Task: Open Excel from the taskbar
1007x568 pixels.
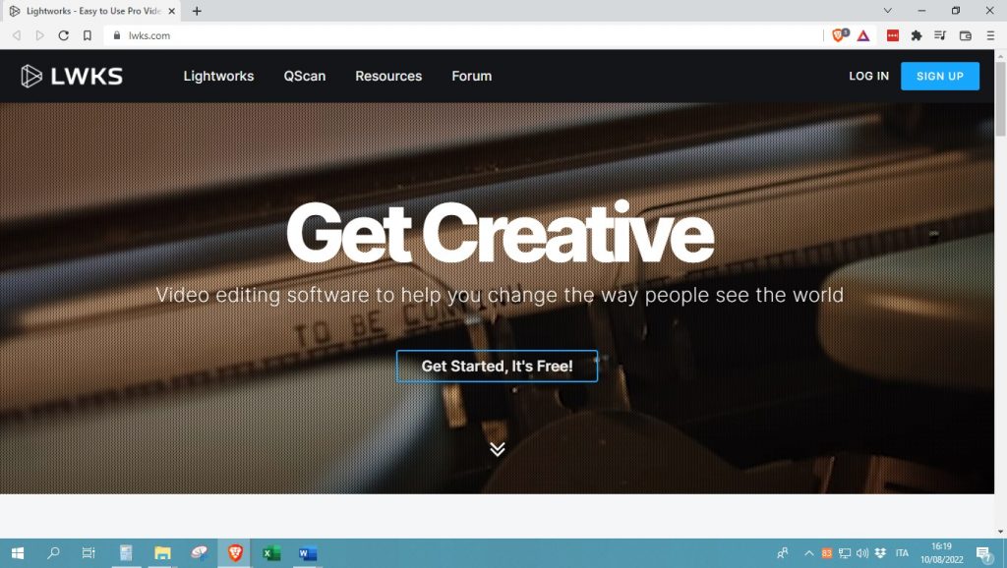Action: tap(271, 553)
